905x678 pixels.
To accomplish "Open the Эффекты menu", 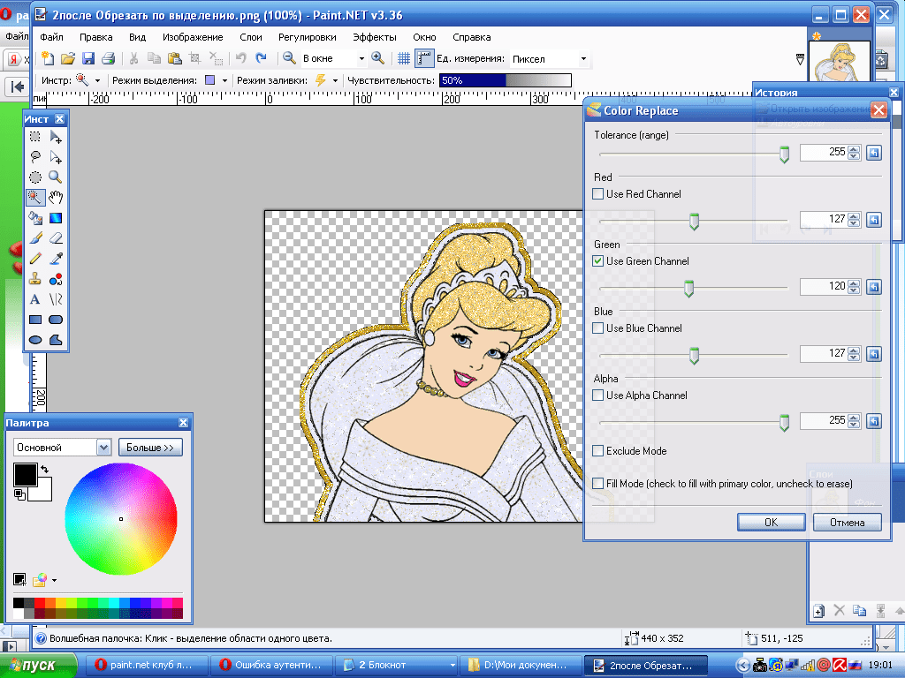I will 374,38.
